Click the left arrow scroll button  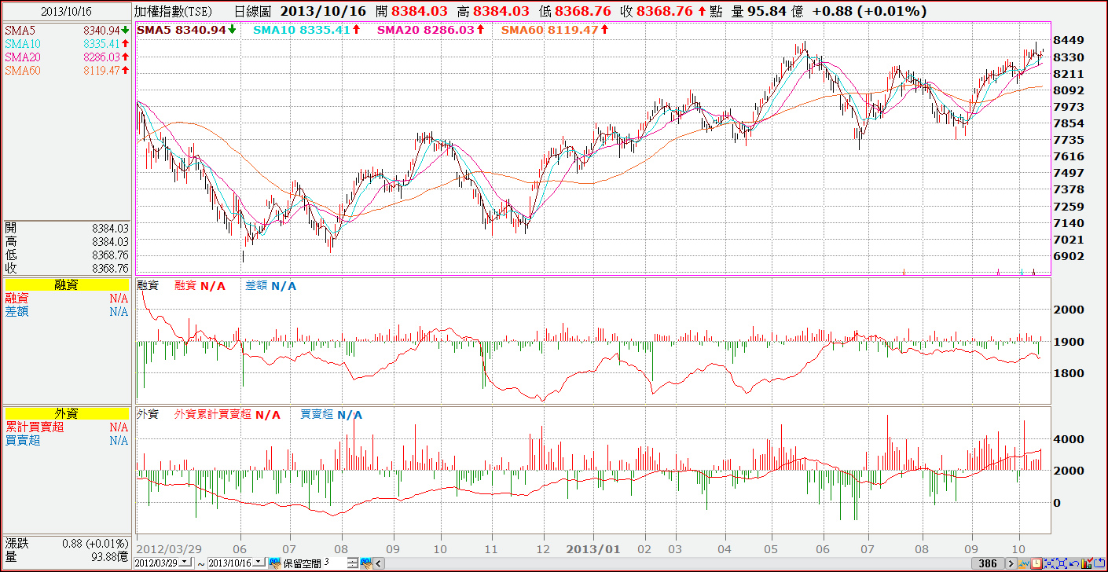pyautogui.click(x=379, y=563)
